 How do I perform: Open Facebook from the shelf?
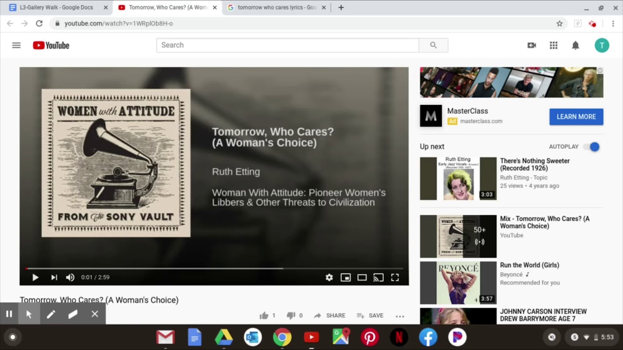(428, 337)
